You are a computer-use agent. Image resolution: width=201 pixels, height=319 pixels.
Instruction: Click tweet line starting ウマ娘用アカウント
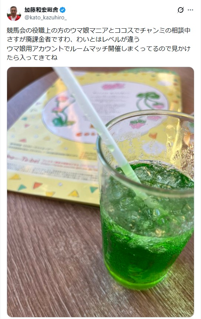99,48
